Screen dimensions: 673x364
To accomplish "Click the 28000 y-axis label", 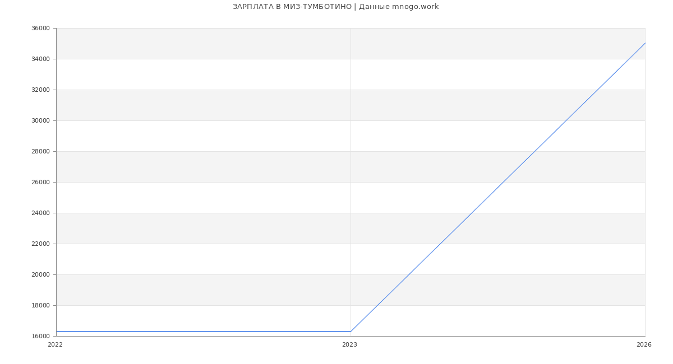I will click(x=40, y=152).
